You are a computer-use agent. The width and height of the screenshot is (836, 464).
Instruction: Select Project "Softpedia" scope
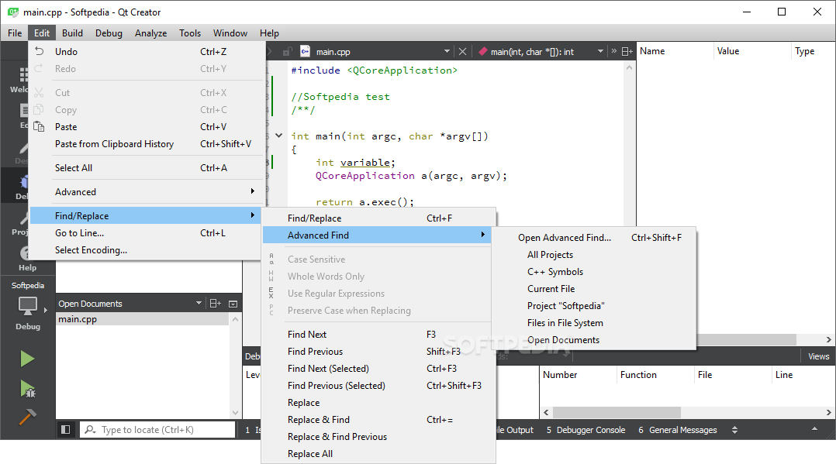tap(593, 305)
